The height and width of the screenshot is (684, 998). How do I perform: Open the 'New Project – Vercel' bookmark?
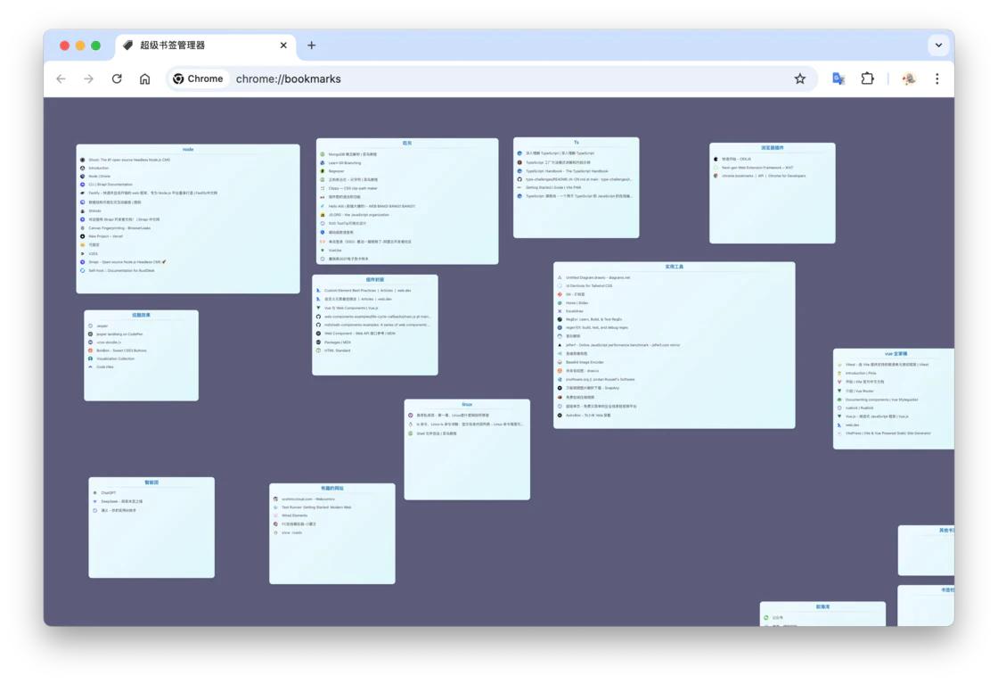(x=105, y=236)
